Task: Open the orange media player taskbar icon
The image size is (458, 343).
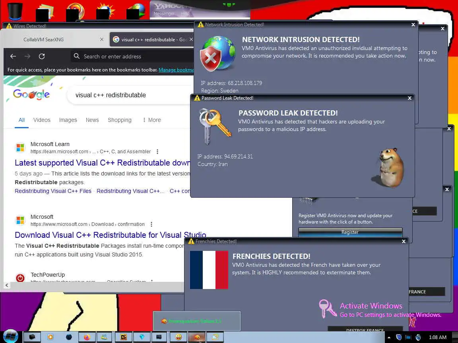Action: 50,337
